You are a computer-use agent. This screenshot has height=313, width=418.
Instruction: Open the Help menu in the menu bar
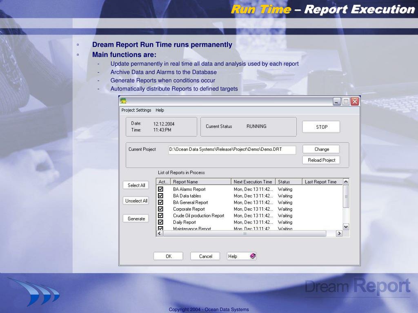[160, 110]
